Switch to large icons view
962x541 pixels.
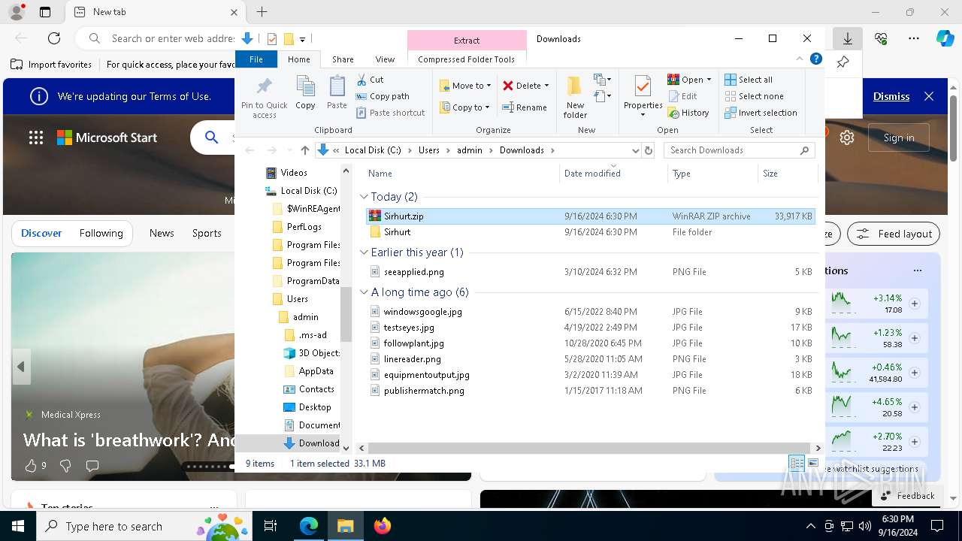812,464
